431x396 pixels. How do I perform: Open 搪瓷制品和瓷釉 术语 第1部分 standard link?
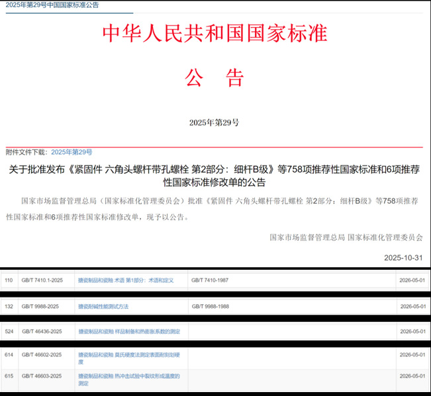[125, 280]
